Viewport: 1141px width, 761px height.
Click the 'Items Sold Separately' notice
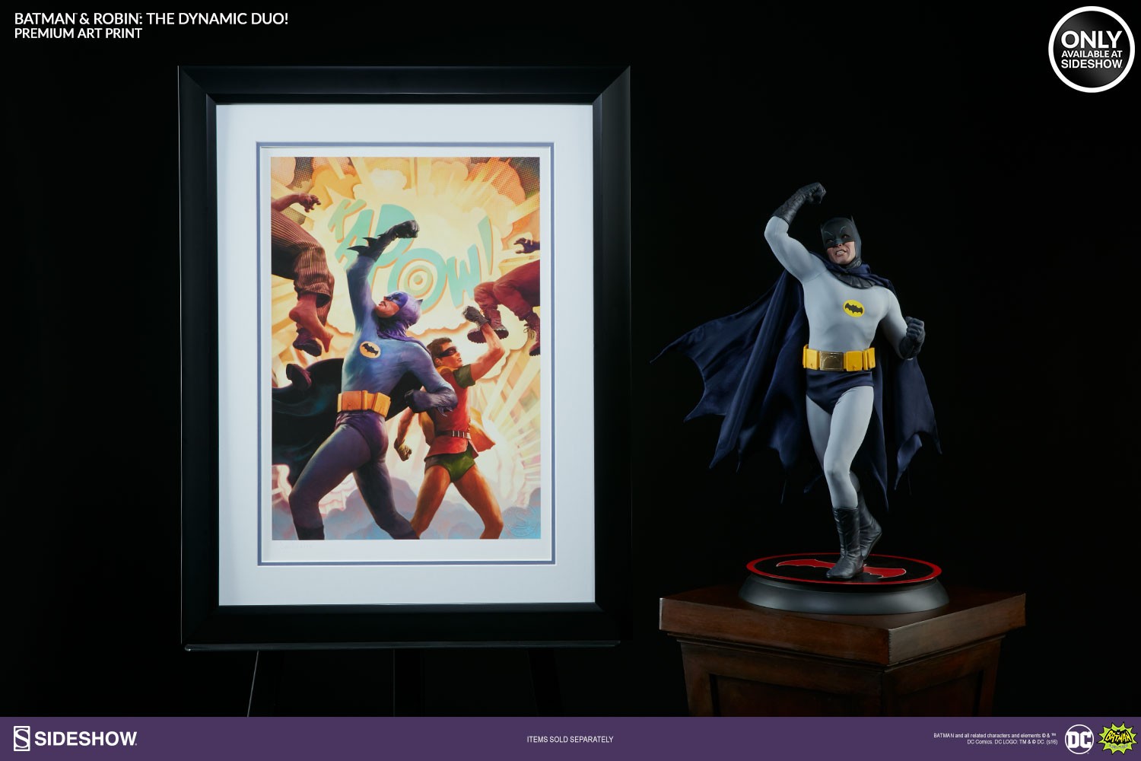coord(570,739)
